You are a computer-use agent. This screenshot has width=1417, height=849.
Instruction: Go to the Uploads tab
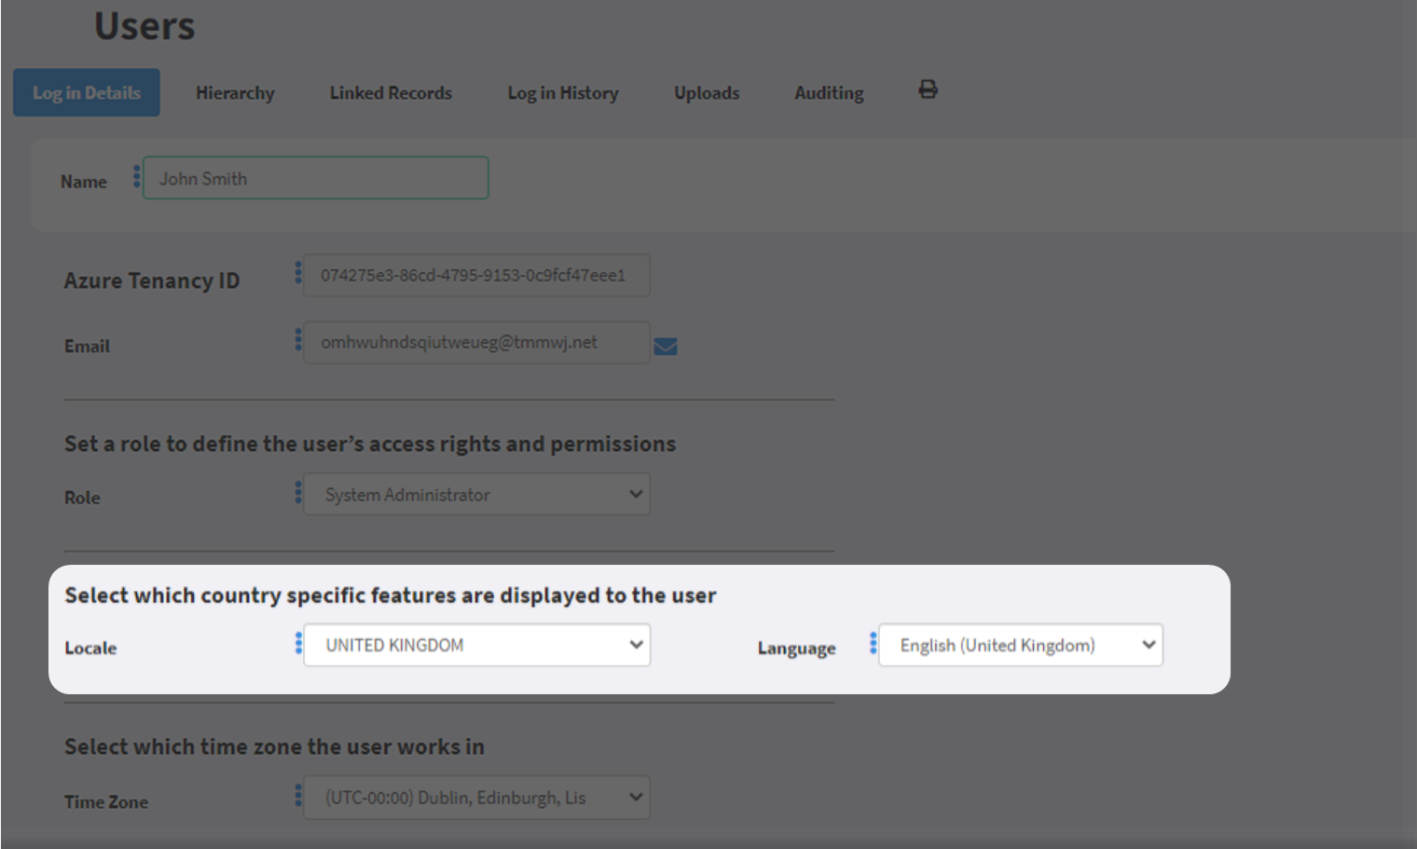click(707, 92)
